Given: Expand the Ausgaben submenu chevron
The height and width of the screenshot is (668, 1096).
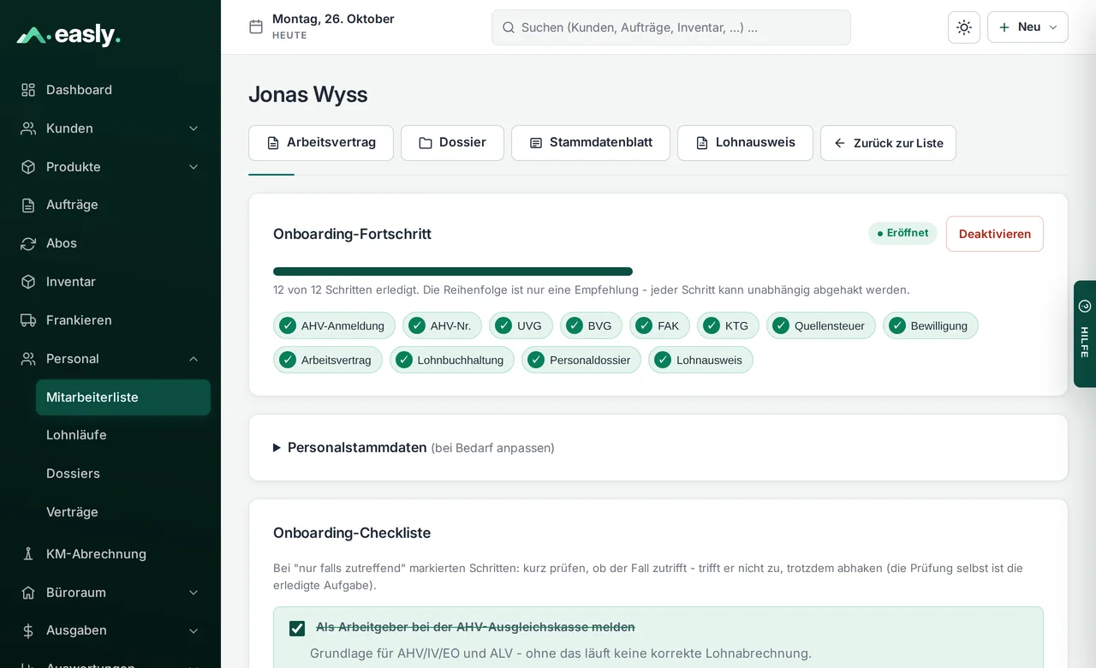Looking at the screenshot, I should point(194,630).
